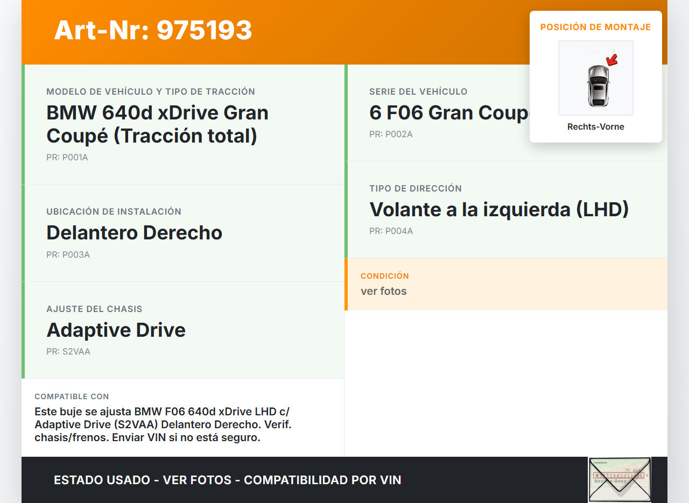689x503 pixels.
Task: Click the PR: P003A code
Action: 68,254
